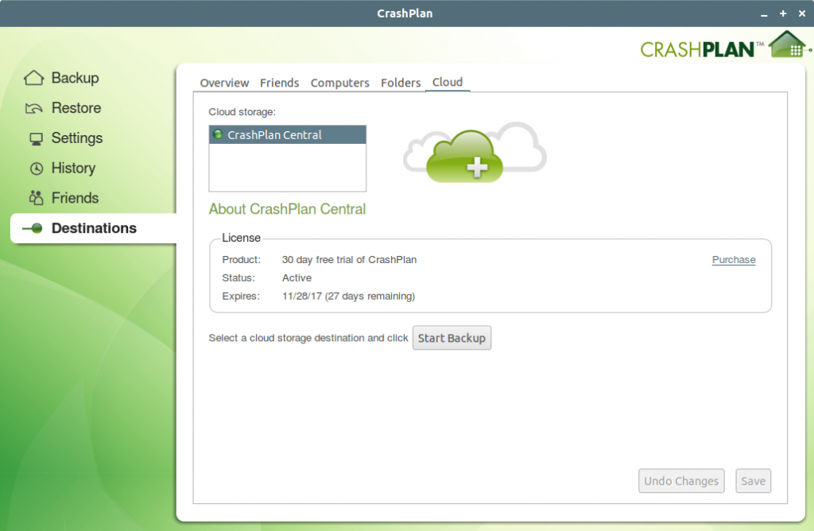Click the Undo Changes button
This screenshot has width=814, height=531.
pyautogui.click(x=681, y=481)
